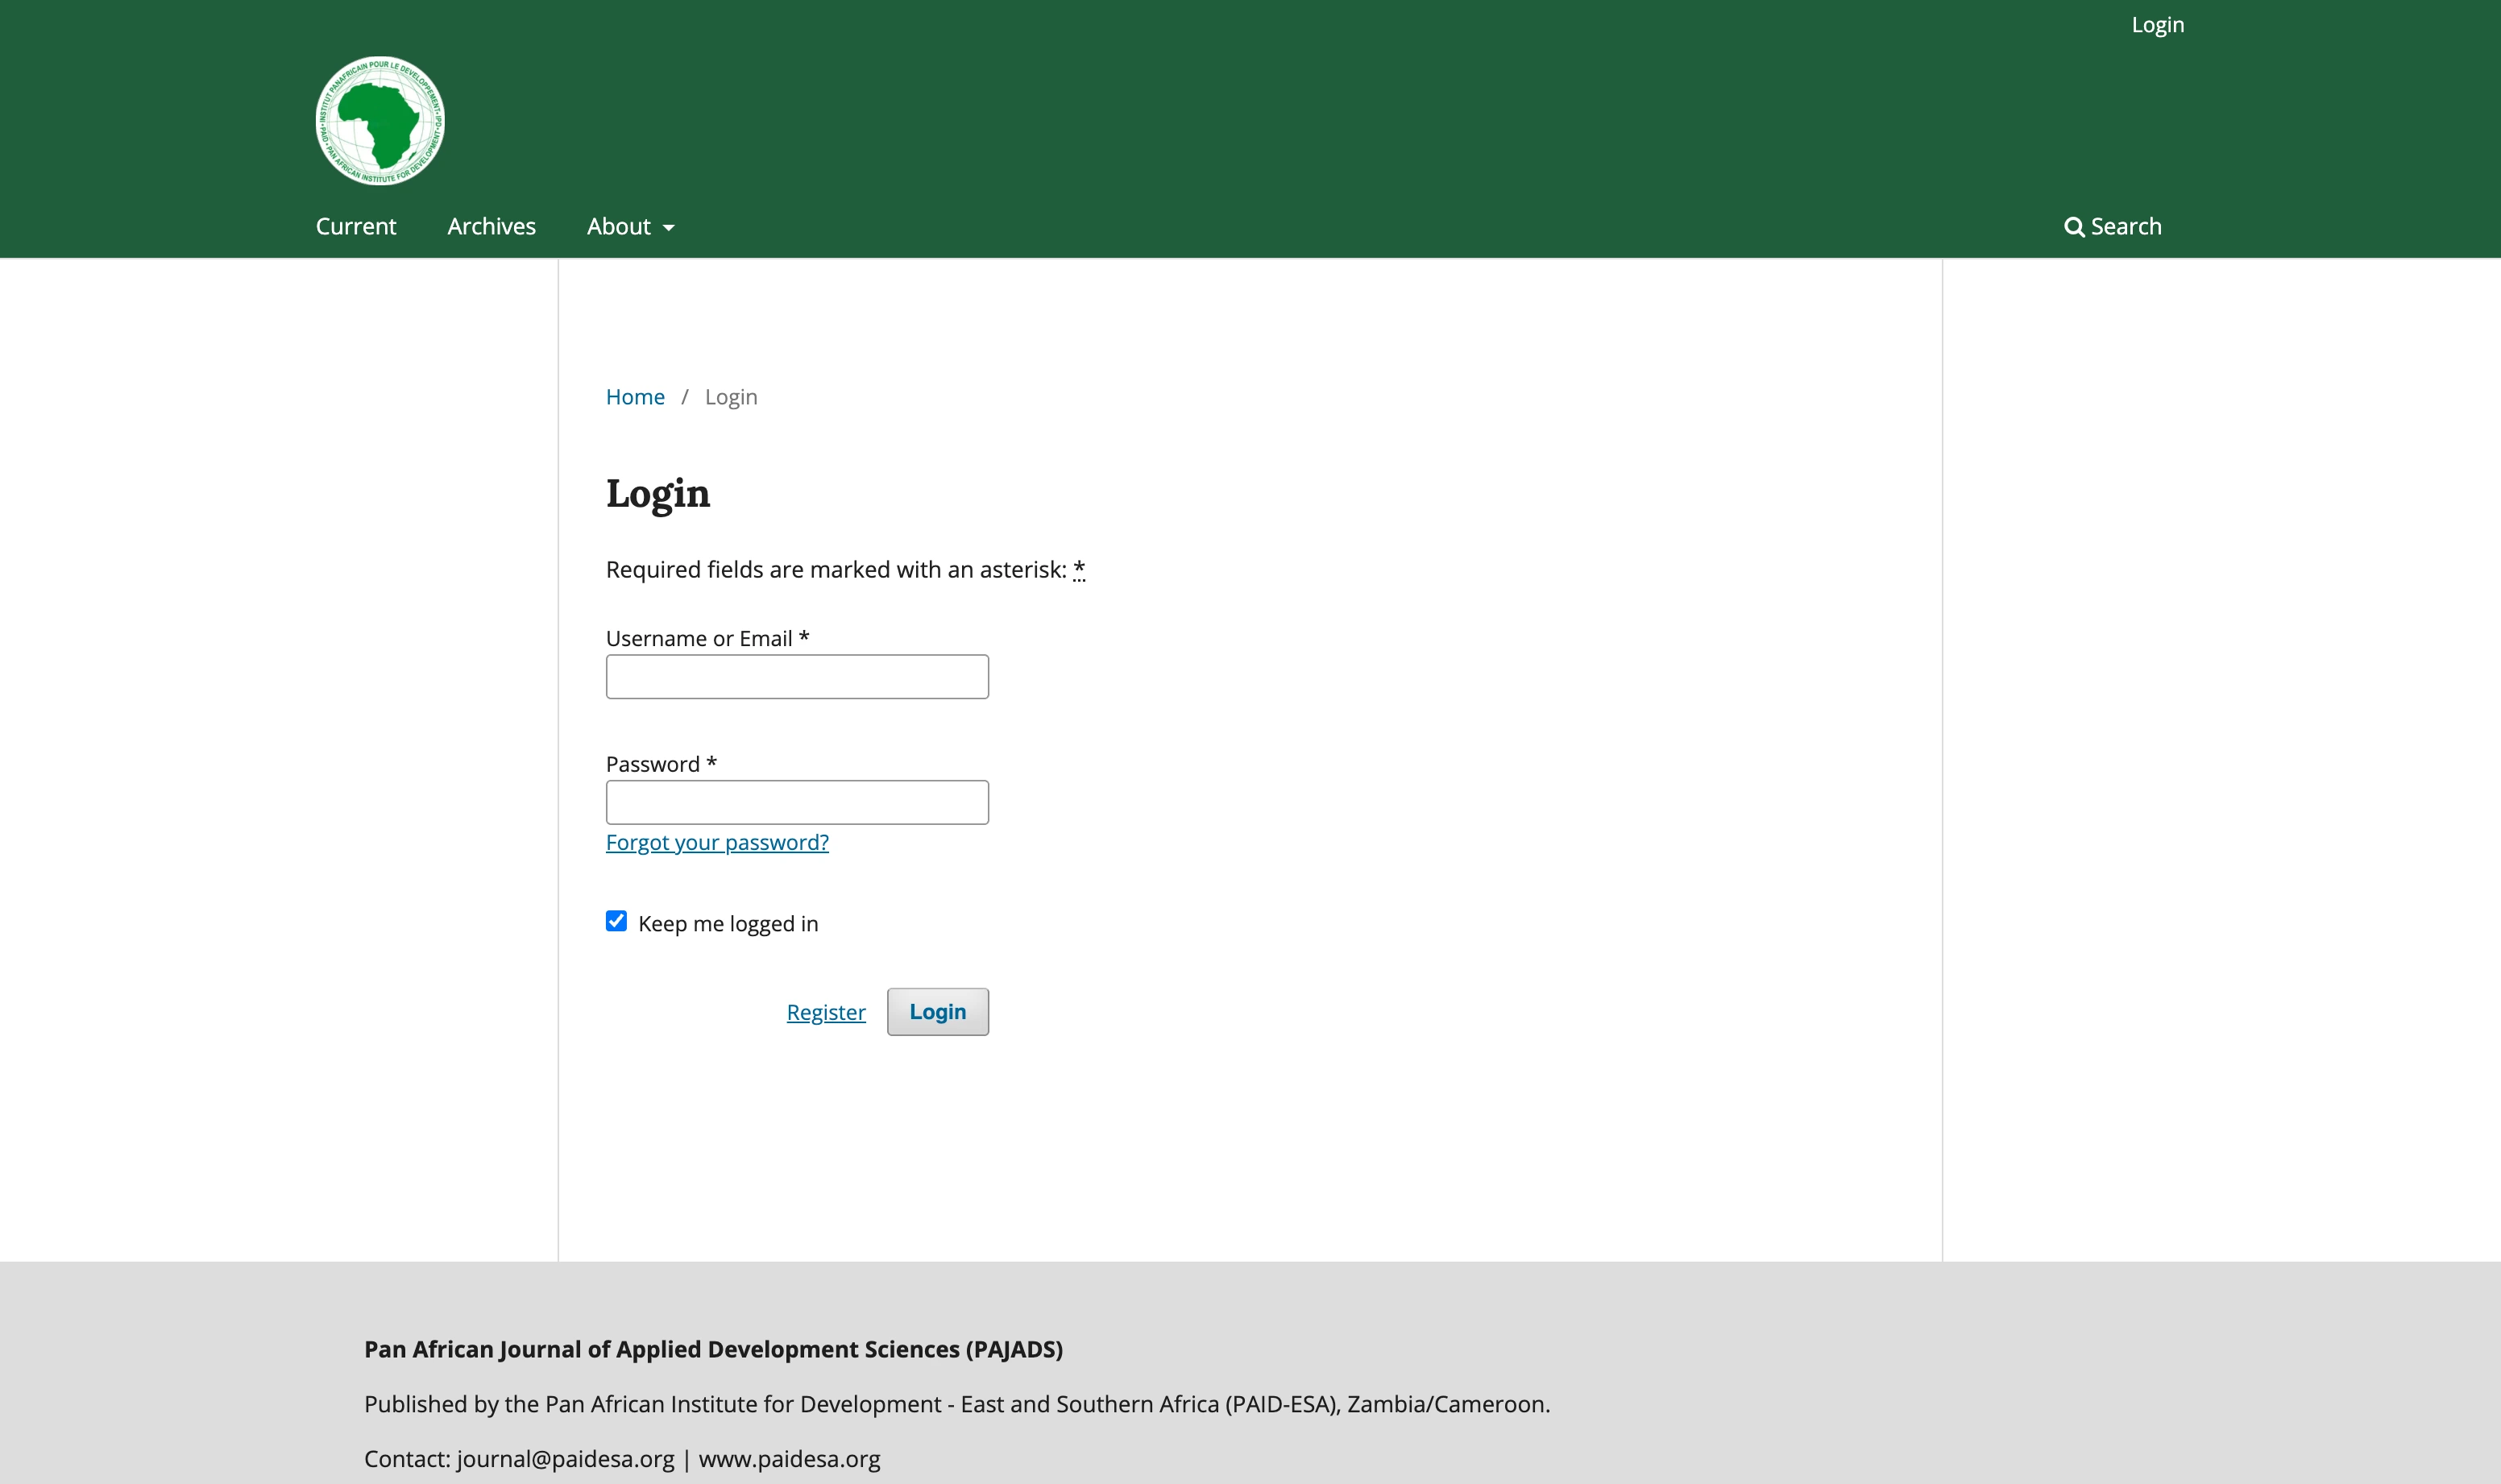Open the About navigation chevron

coord(668,228)
